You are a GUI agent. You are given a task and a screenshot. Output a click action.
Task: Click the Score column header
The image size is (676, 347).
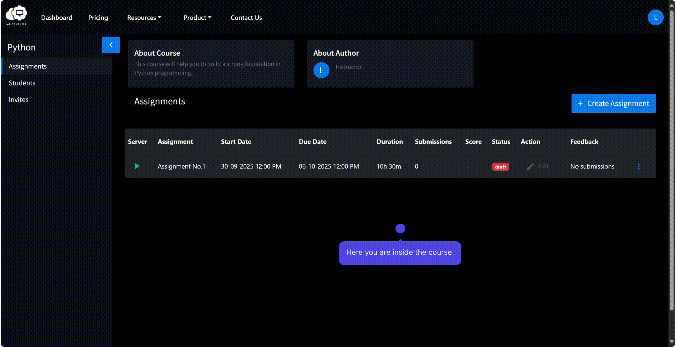tap(473, 142)
